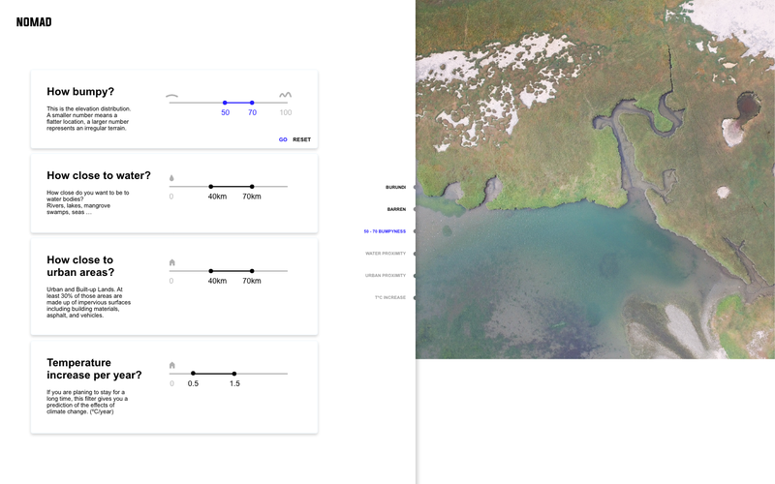
Task: Click the irregular terrain wave icon
Action: click(x=285, y=95)
